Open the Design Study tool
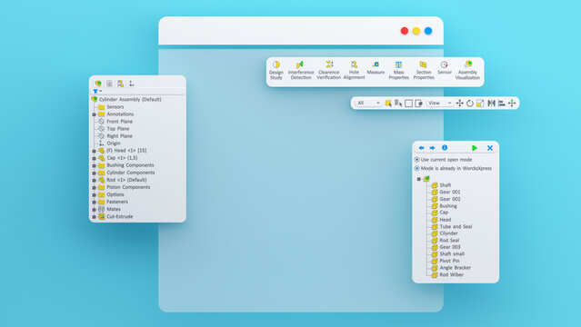The image size is (581, 327). (276, 70)
